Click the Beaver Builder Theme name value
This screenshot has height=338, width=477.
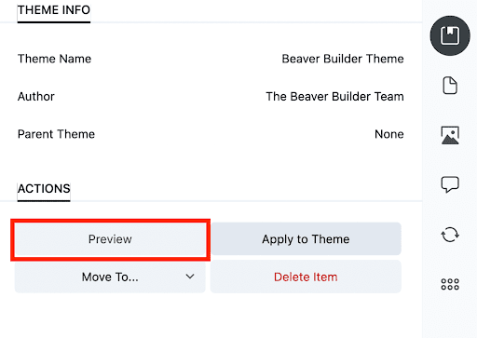click(x=343, y=59)
